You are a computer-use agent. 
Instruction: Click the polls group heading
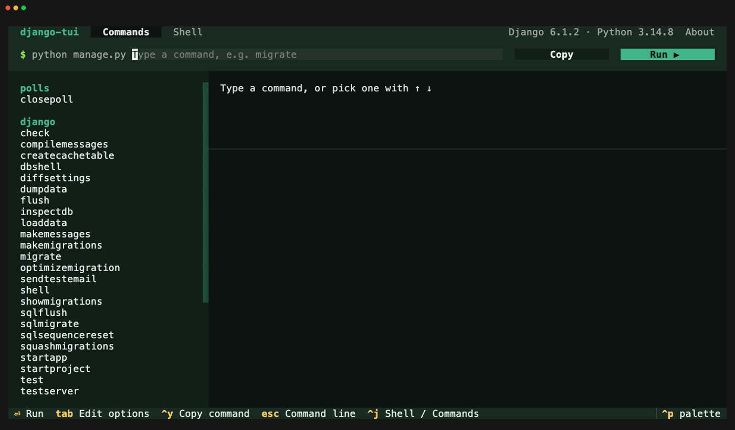pos(35,88)
